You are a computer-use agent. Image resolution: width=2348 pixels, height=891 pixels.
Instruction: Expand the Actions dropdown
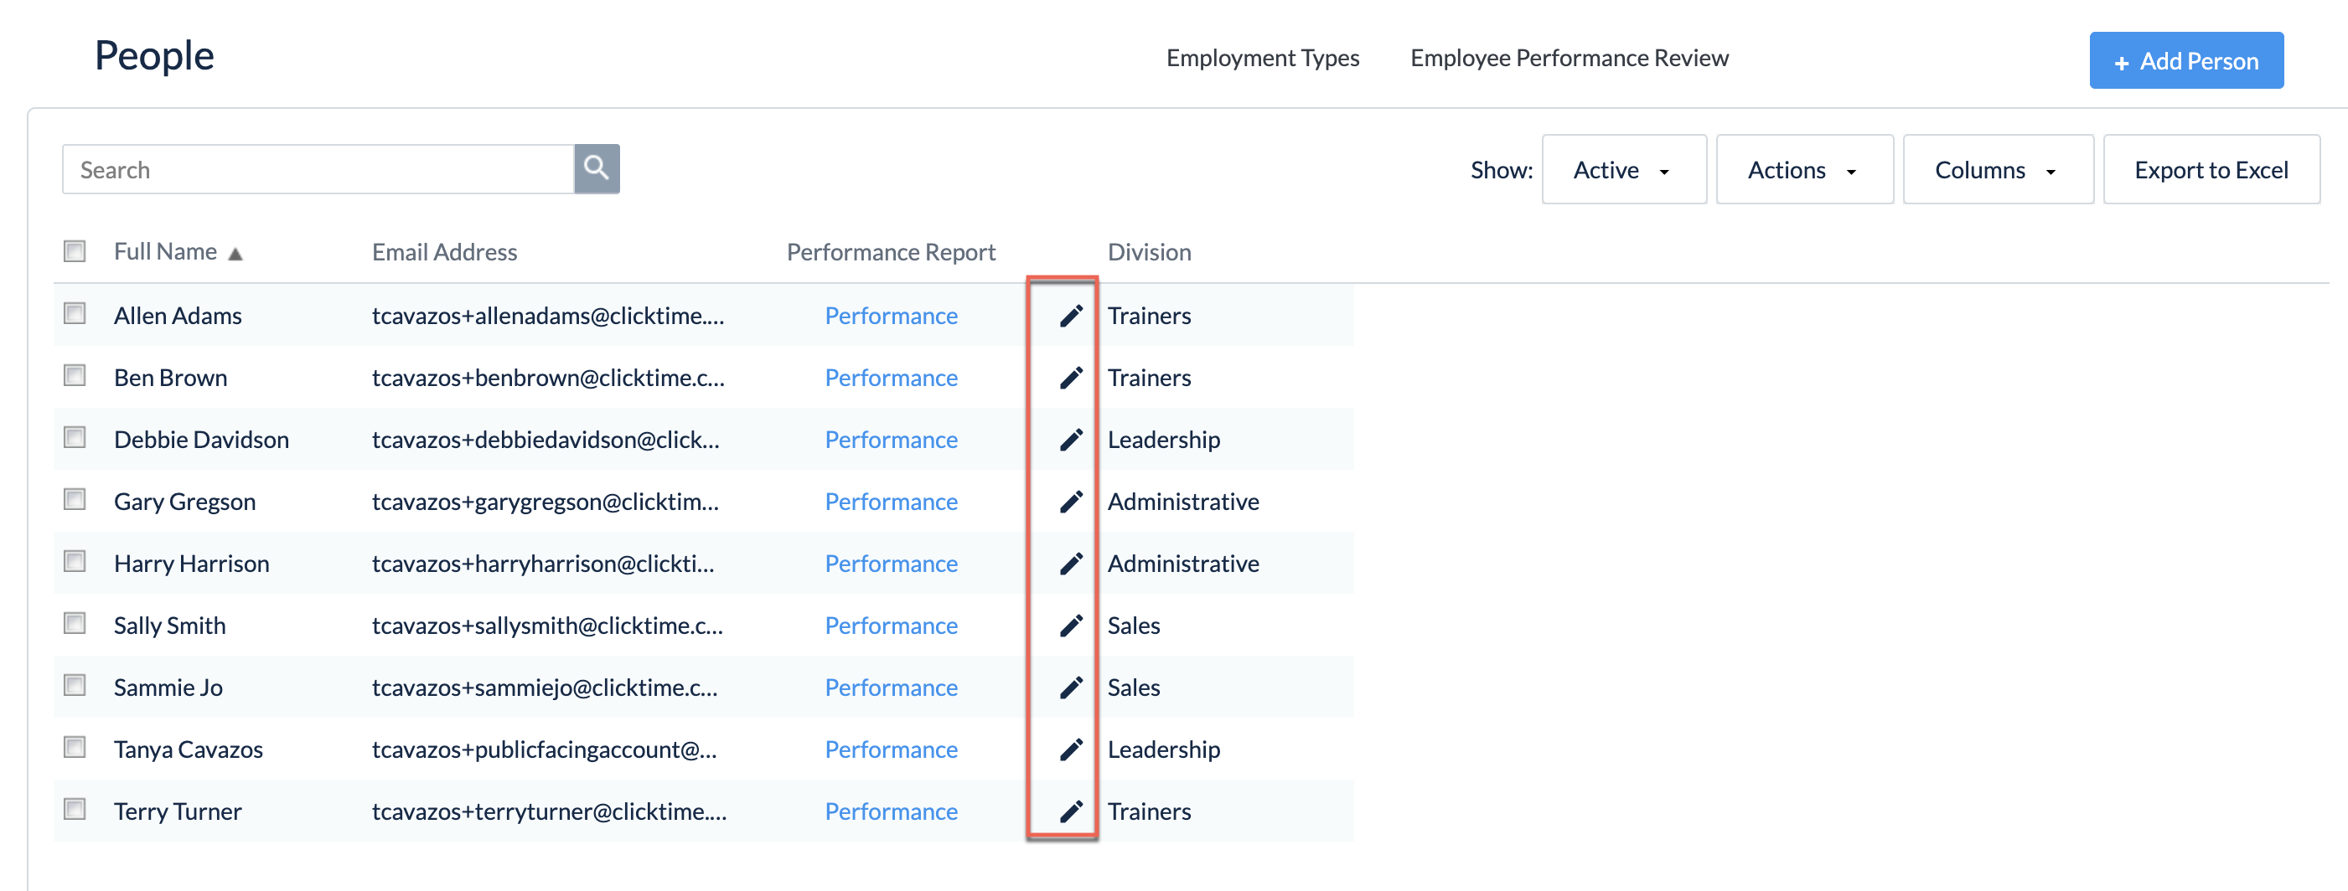[1804, 169]
